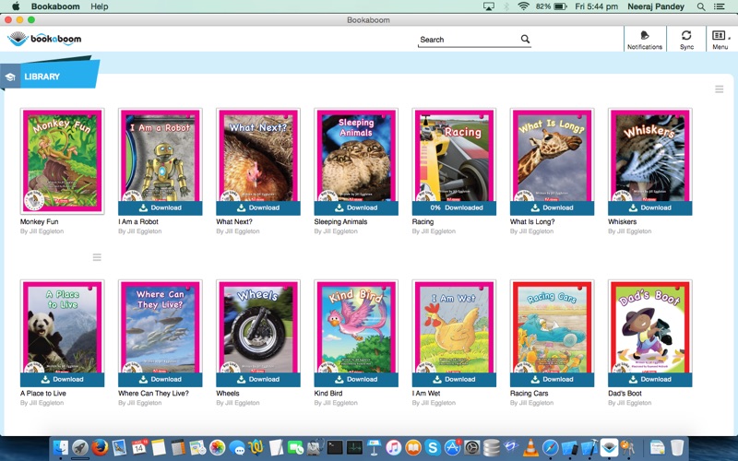Image resolution: width=738 pixels, height=461 pixels.
Task: Open Safari in the Dock
Action: click(550, 447)
